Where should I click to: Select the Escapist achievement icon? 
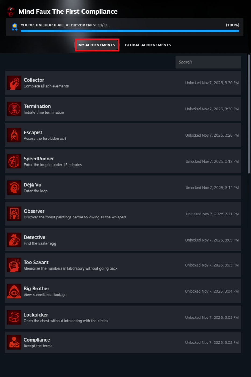click(x=14, y=135)
